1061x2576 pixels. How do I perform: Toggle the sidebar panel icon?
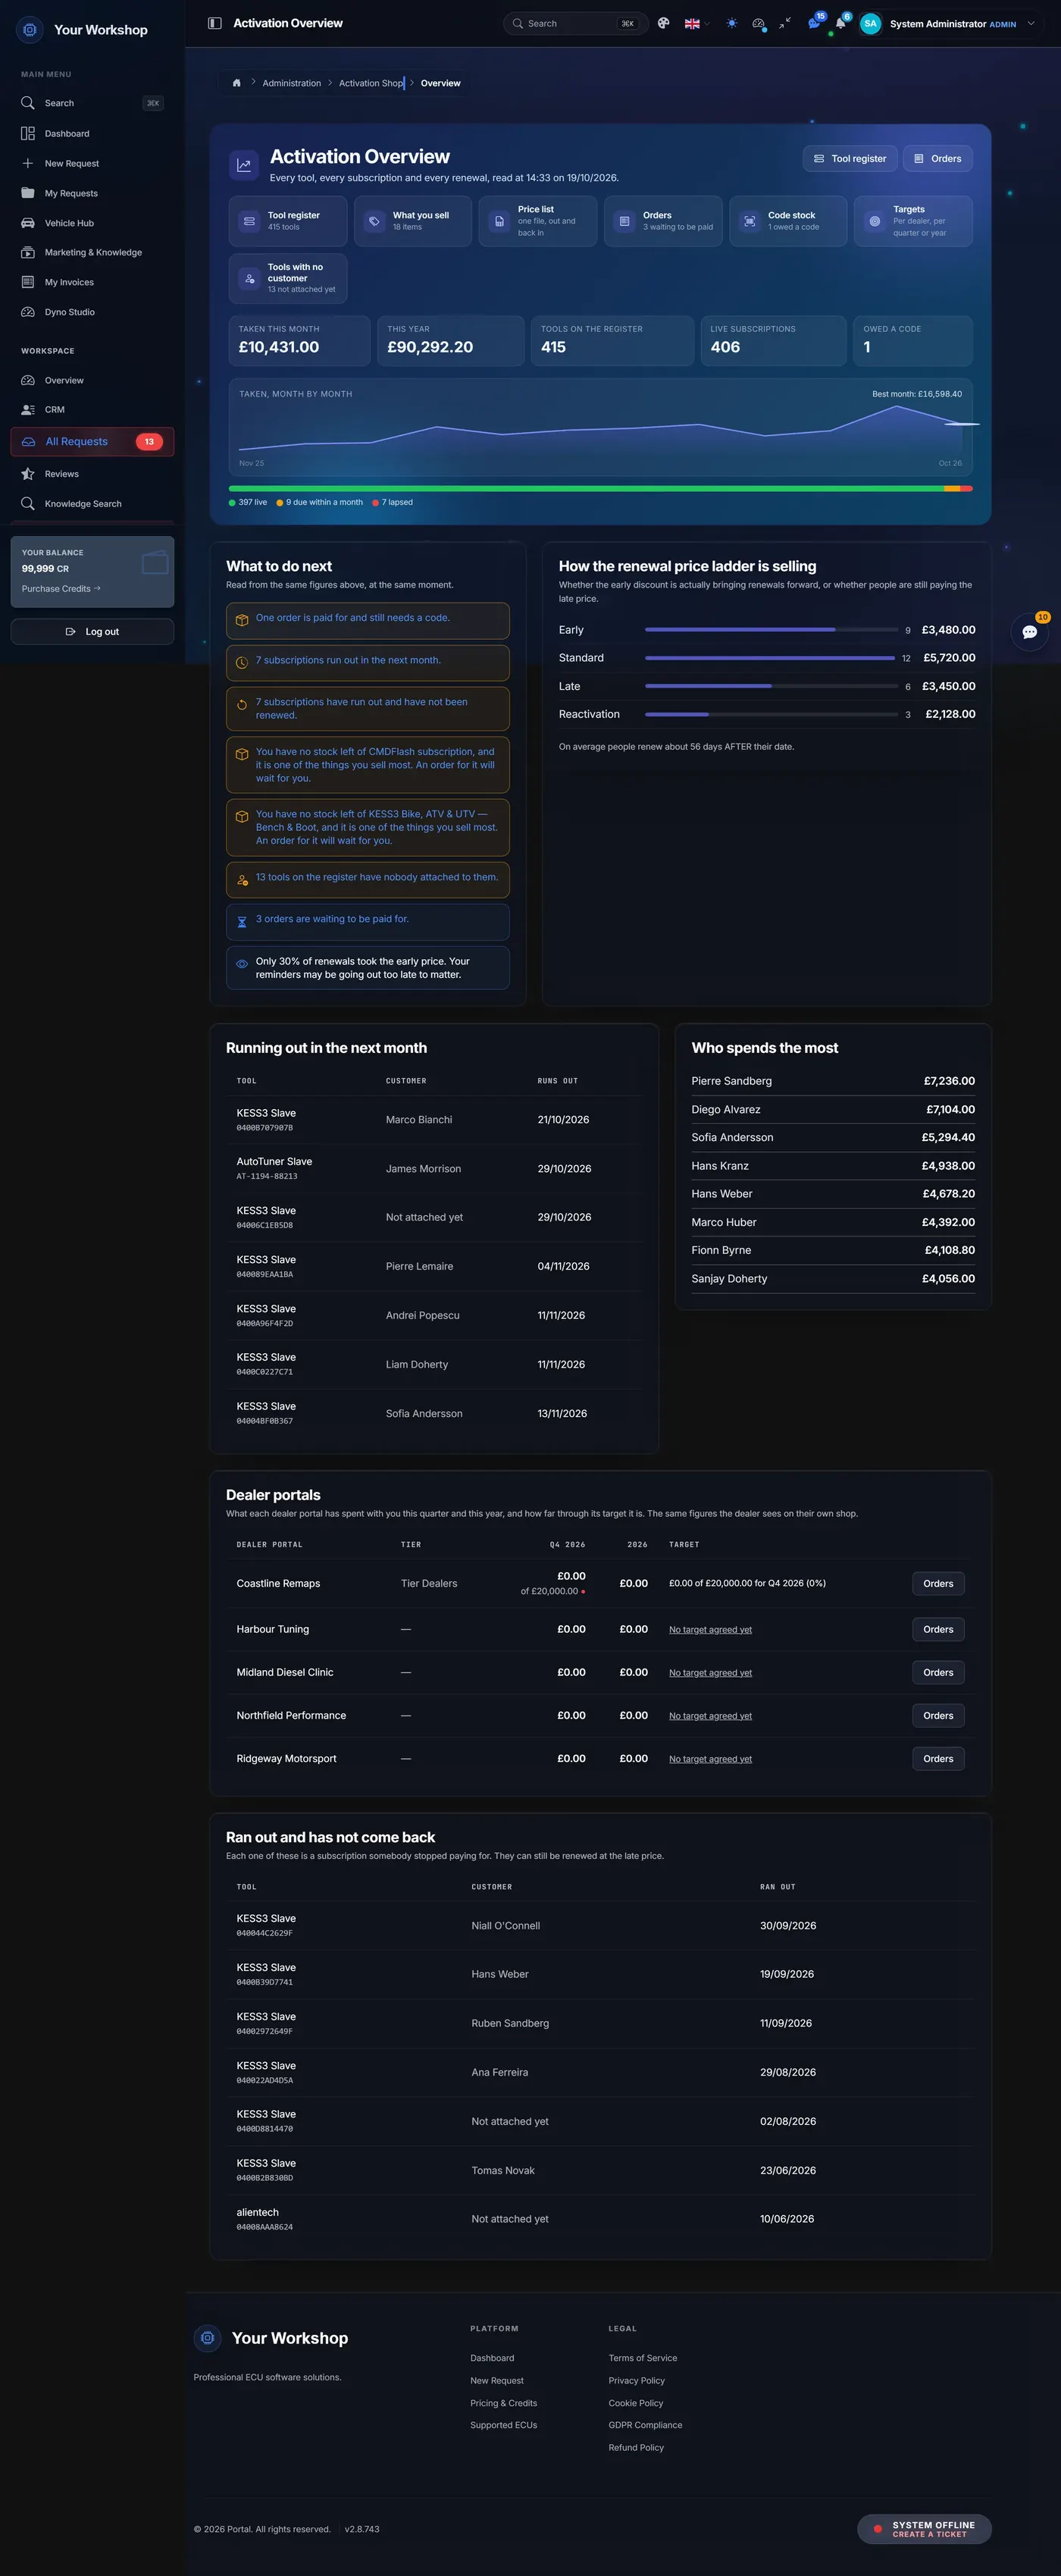(214, 23)
